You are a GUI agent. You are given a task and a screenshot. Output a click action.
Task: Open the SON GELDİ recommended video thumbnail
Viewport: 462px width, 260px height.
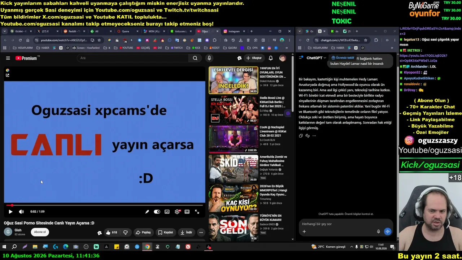click(x=233, y=227)
